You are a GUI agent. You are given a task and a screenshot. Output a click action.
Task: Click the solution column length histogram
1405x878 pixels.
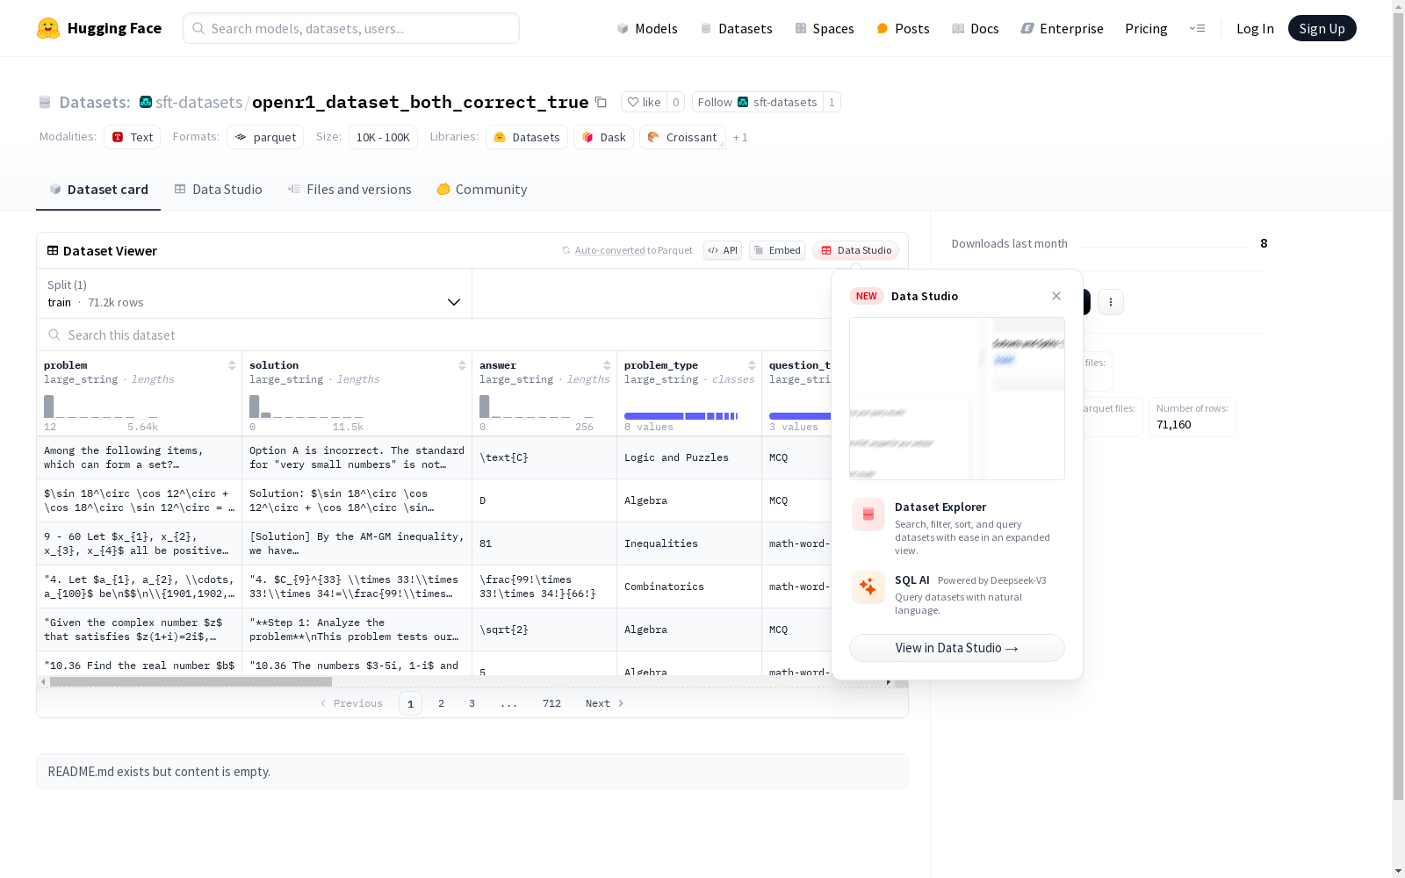click(x=306, y=407)
